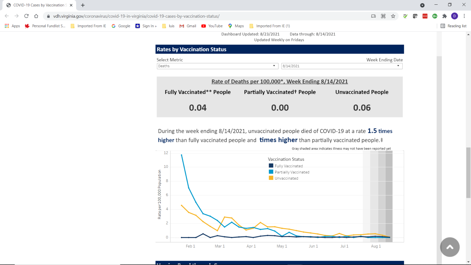Open Chrome's three-dot menu
Image resolution: width=471 pixels, height=265 pixels.
click(464, 16)
